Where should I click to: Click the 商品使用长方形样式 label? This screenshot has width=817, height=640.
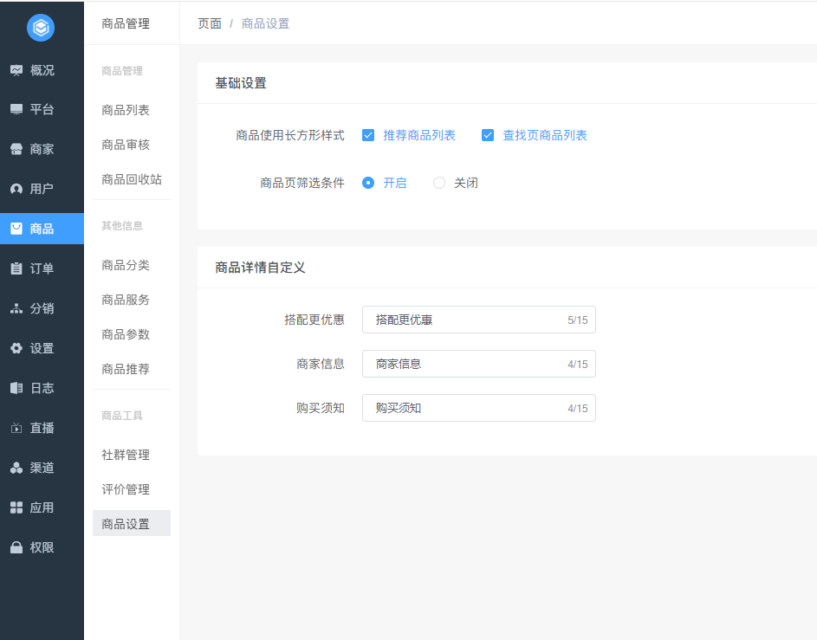290,135
